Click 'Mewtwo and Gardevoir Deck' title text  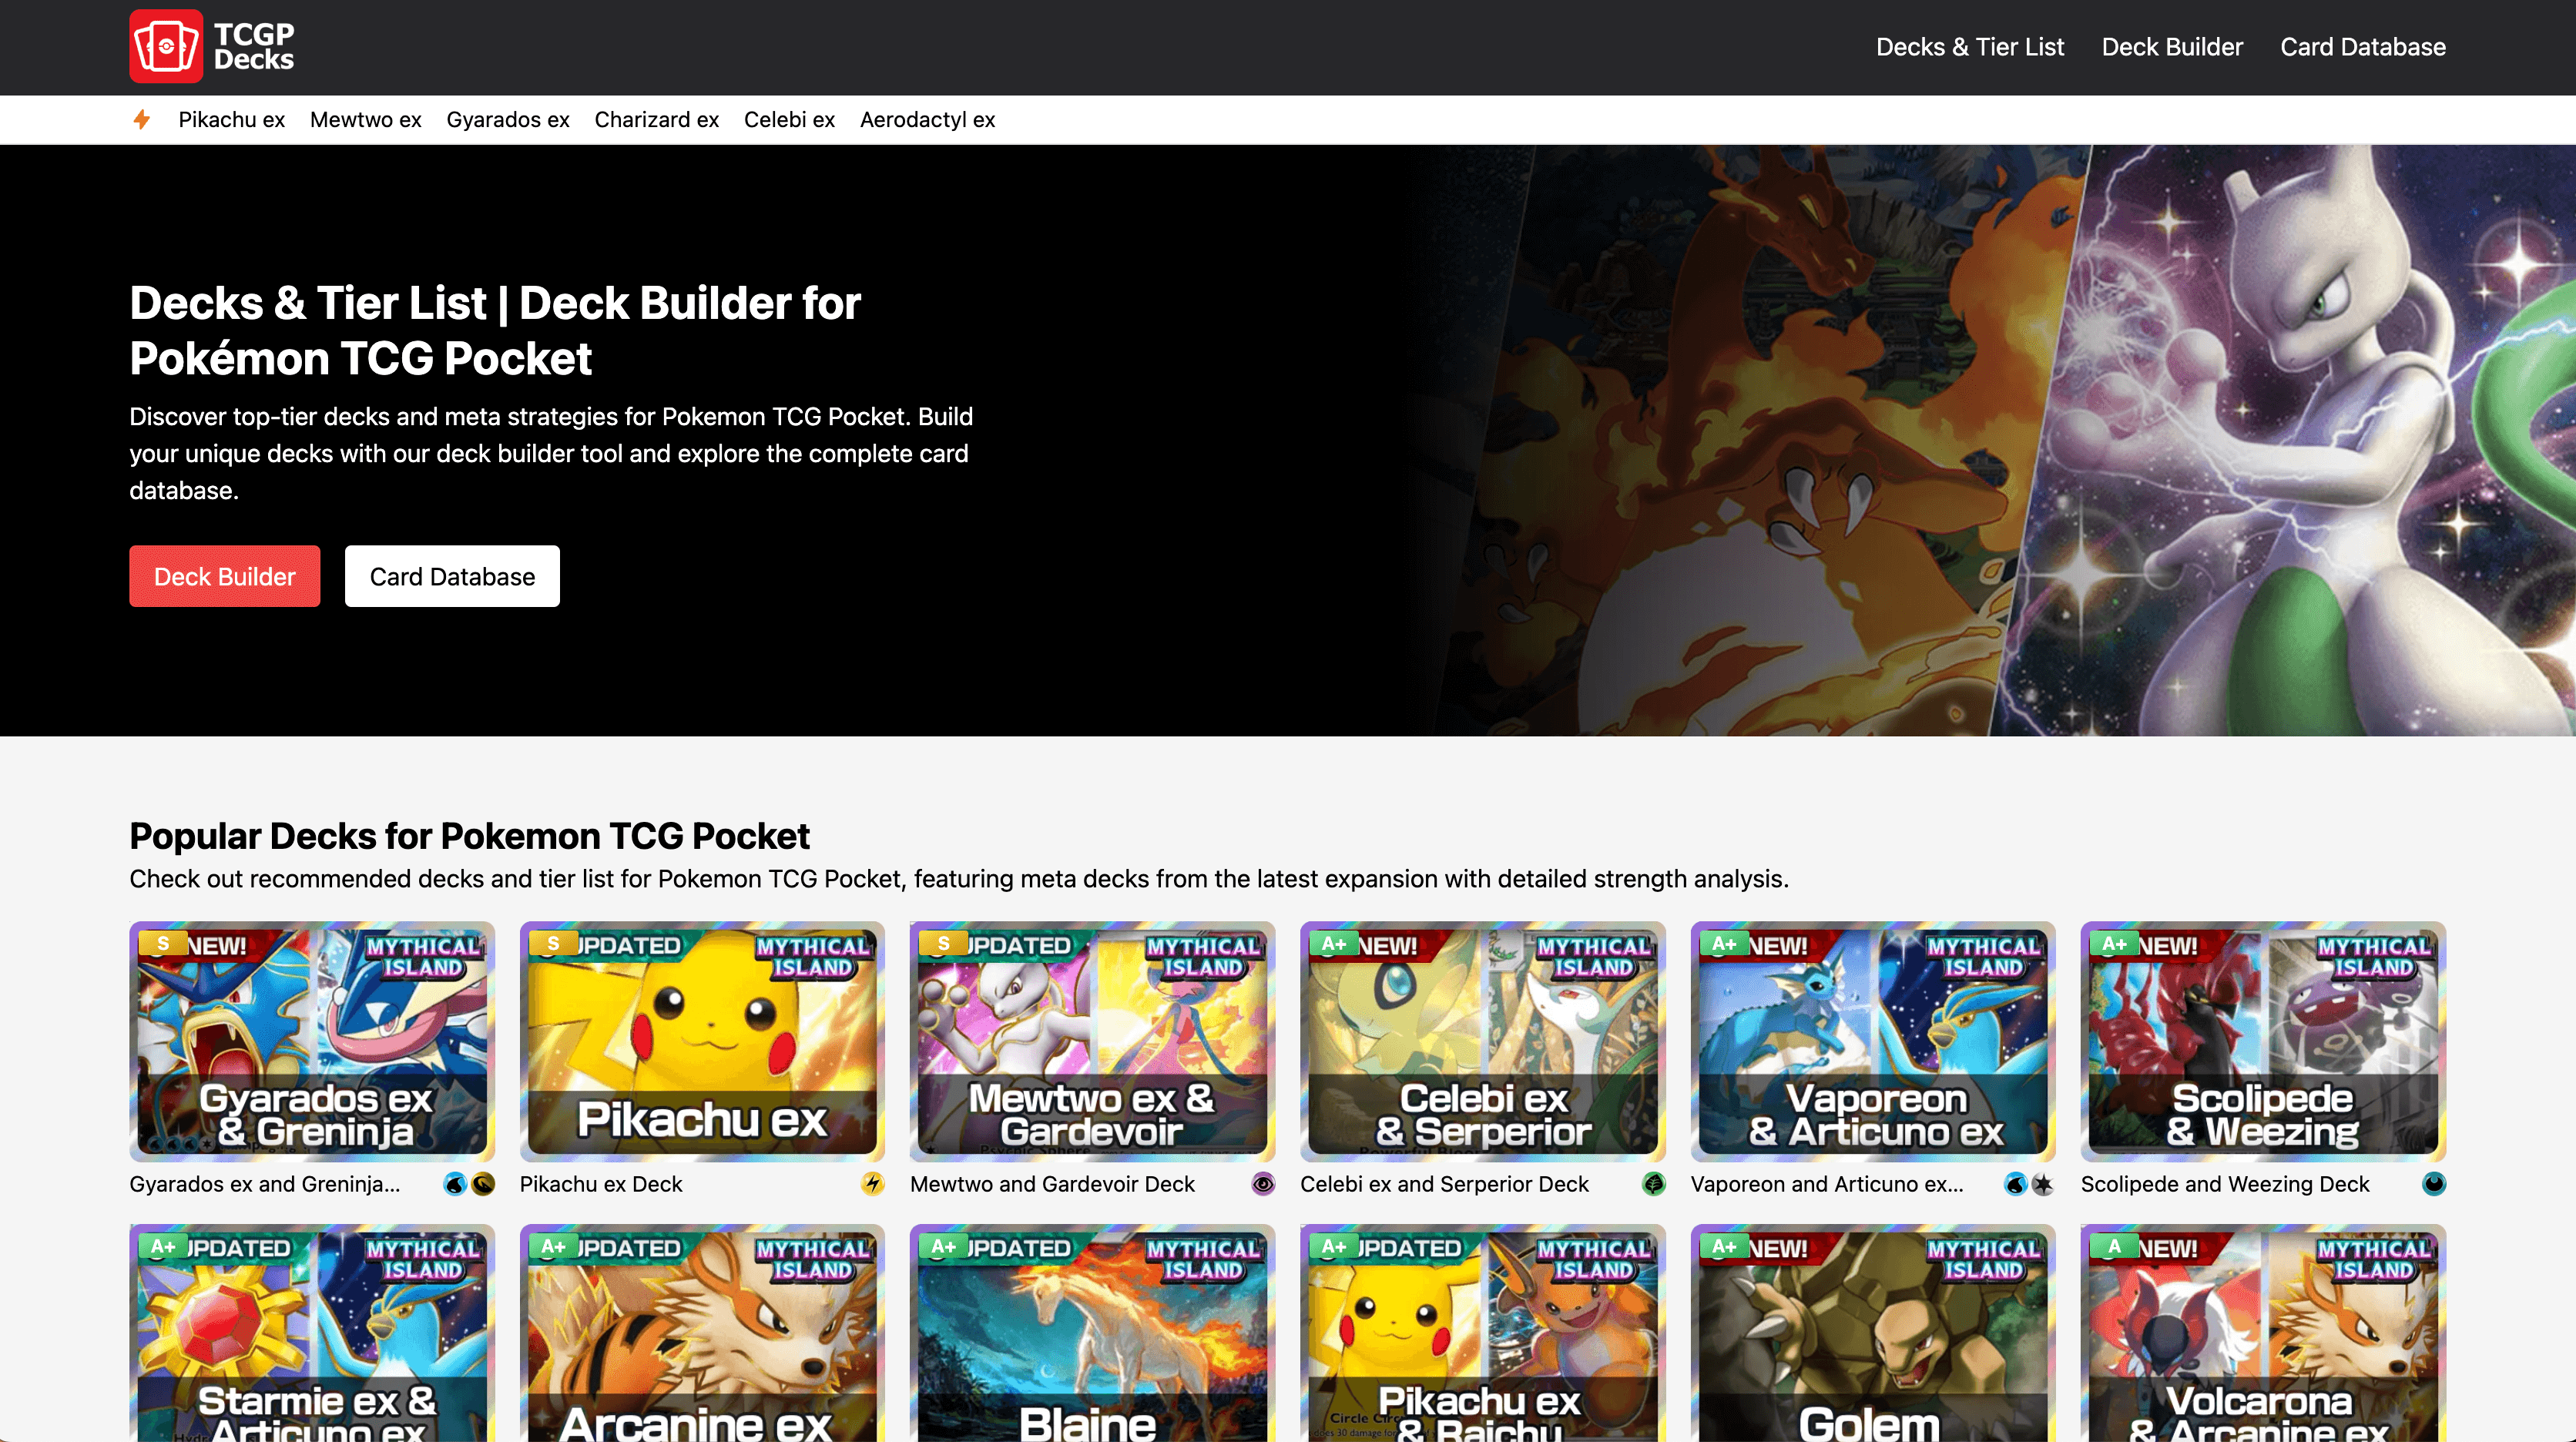(x=1052, y=1184)
